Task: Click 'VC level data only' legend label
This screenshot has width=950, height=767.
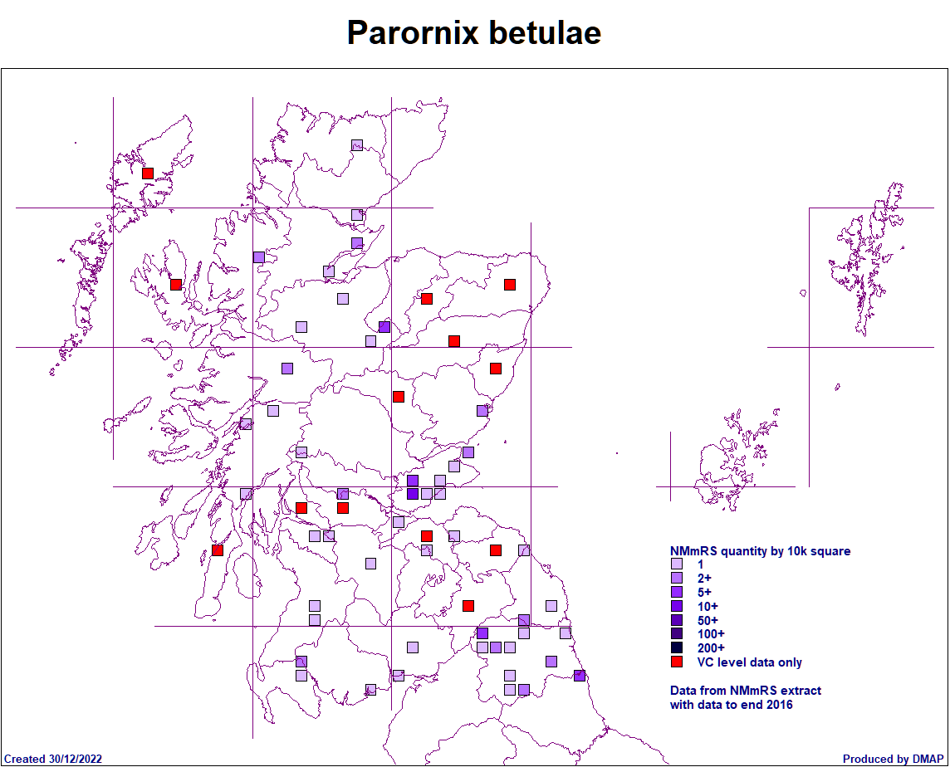Action: [x=750, y=662]
